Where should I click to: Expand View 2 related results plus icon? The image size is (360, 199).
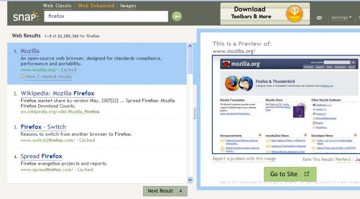pyautogui.click(x=22, y=77)
